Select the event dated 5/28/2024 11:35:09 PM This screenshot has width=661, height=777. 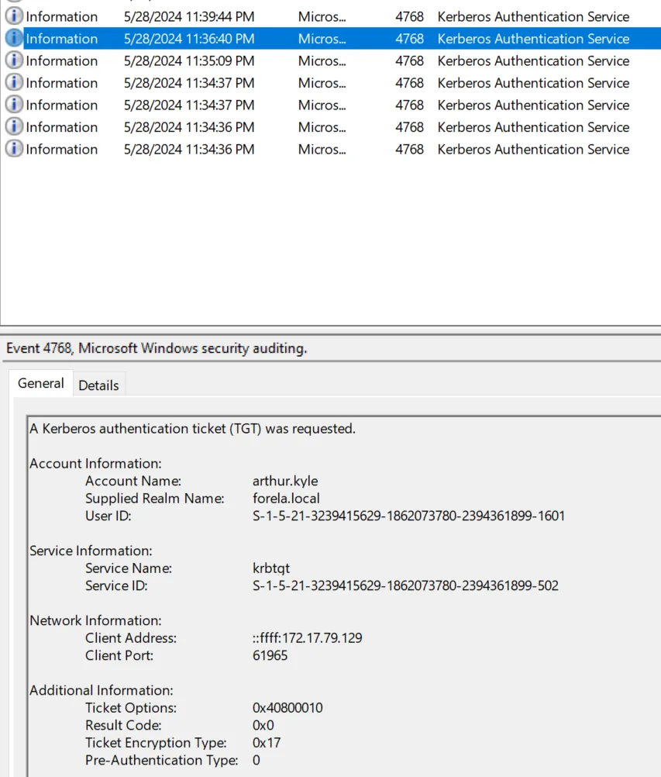pos(330,60)
